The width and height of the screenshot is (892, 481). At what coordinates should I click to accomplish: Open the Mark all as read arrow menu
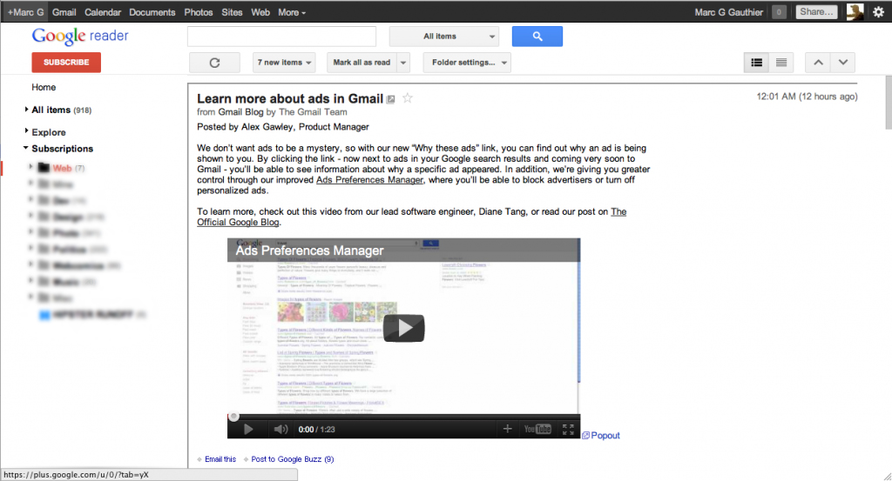[403, 63]
